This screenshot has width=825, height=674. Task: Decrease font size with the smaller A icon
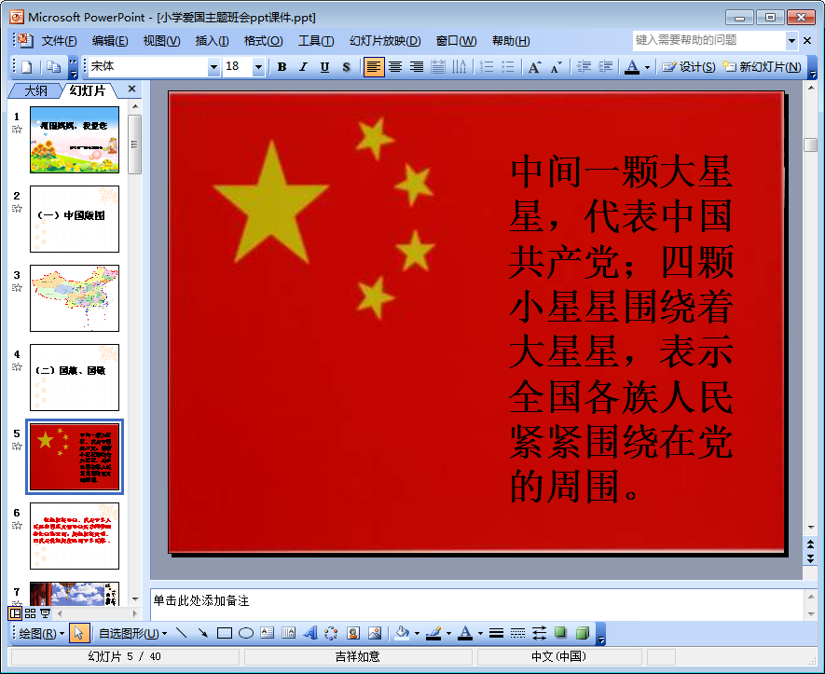(556, 67)
